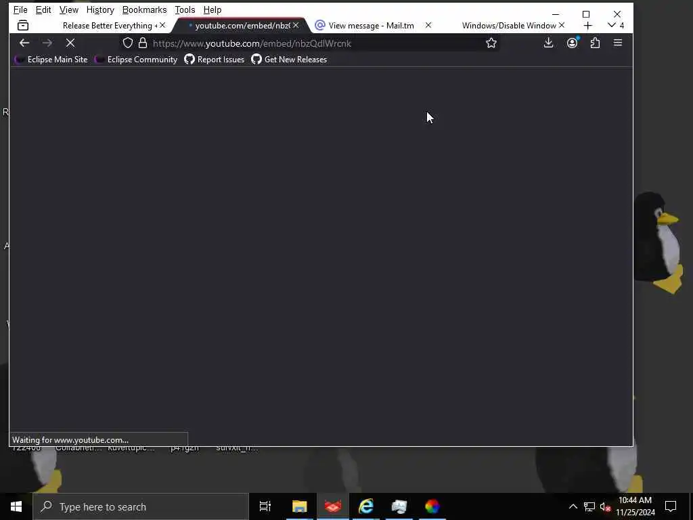Launch Internet Explorer from the taskbar
This screenshot has height=520, width=693.
tap(366, 506)
